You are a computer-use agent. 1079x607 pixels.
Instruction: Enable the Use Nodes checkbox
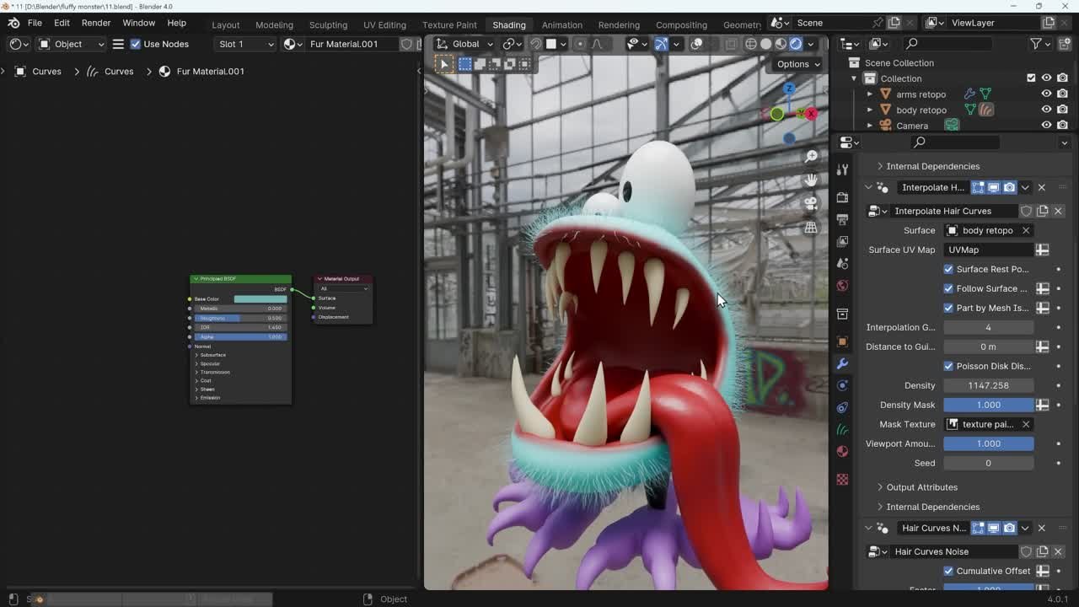(136, 44)
